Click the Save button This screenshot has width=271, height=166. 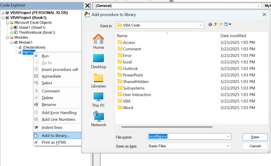(255, 137)
